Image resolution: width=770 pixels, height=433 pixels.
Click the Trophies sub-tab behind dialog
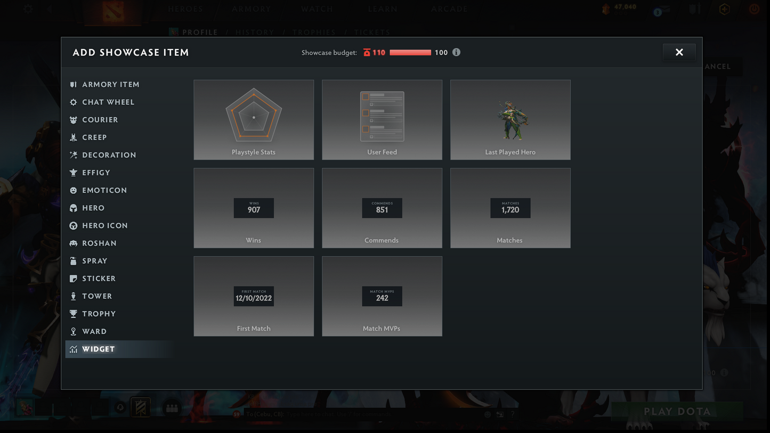click(x=314, y=32)
